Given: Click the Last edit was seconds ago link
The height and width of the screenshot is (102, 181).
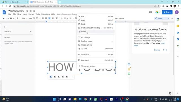Looking at the screenshot, I should click(x=67, y=14).
